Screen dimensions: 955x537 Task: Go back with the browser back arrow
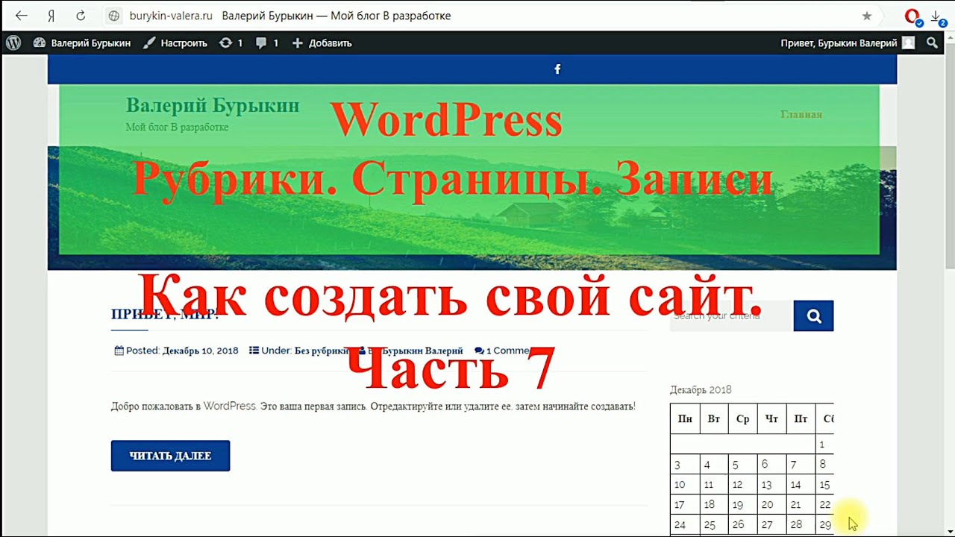22,16
